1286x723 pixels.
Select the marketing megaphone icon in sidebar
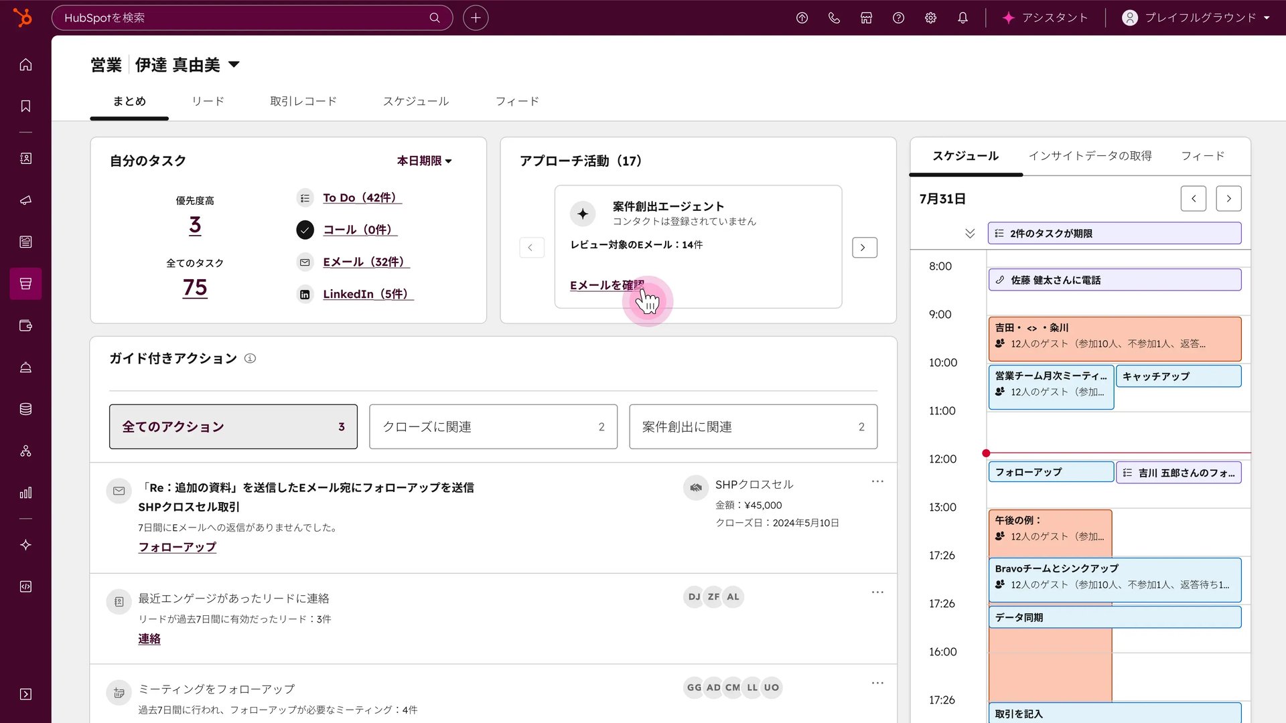tap(25, 199)
